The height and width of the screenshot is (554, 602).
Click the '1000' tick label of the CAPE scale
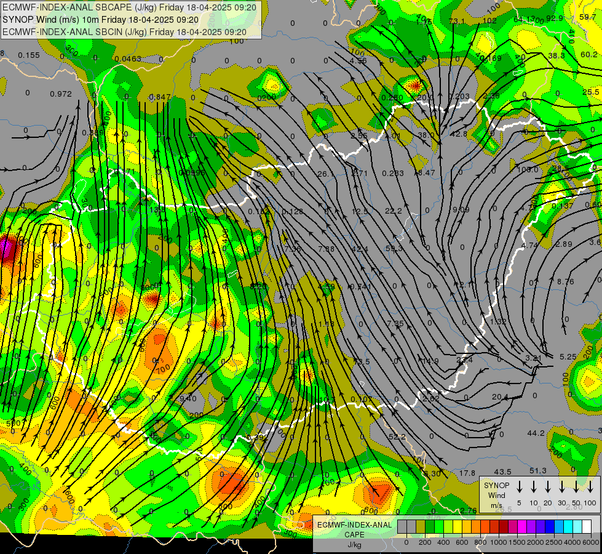(x=499, y=542)
